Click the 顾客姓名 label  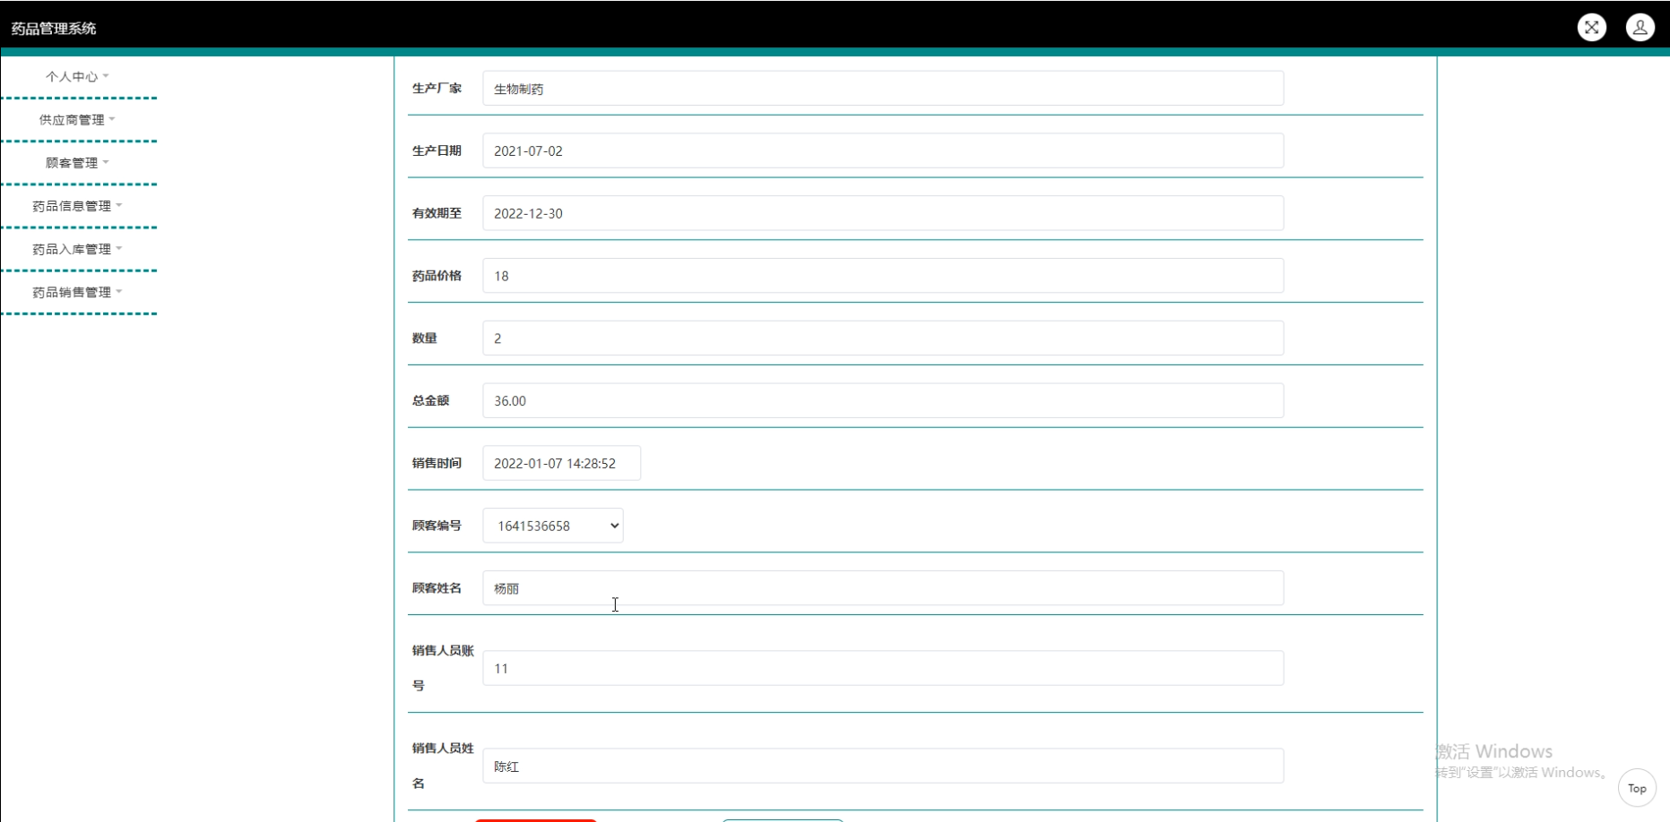(437, 588)
